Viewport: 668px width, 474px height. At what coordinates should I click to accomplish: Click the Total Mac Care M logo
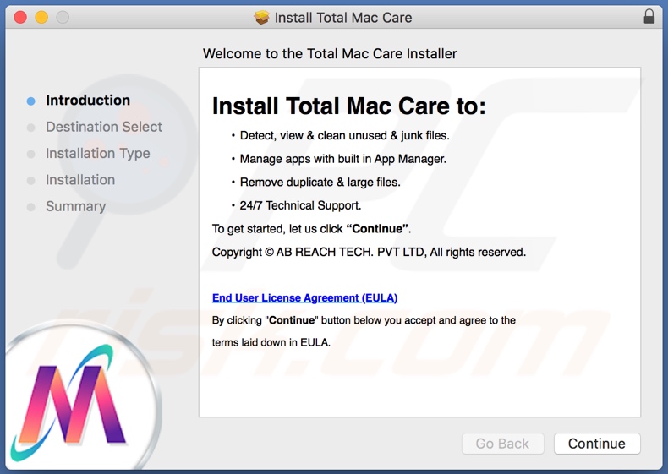click(70, 402)
